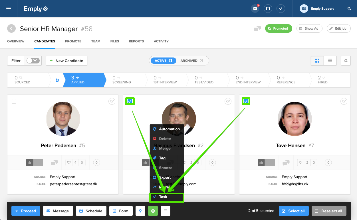
Task: Click the New Candidate button
Action: click(66, 61)
